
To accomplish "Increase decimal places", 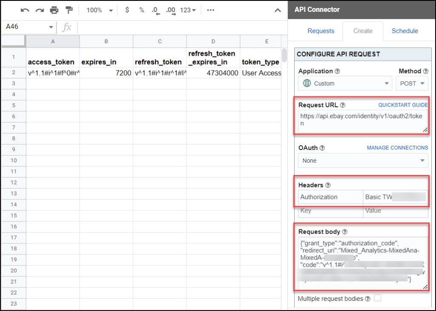I will click(171, 11).
